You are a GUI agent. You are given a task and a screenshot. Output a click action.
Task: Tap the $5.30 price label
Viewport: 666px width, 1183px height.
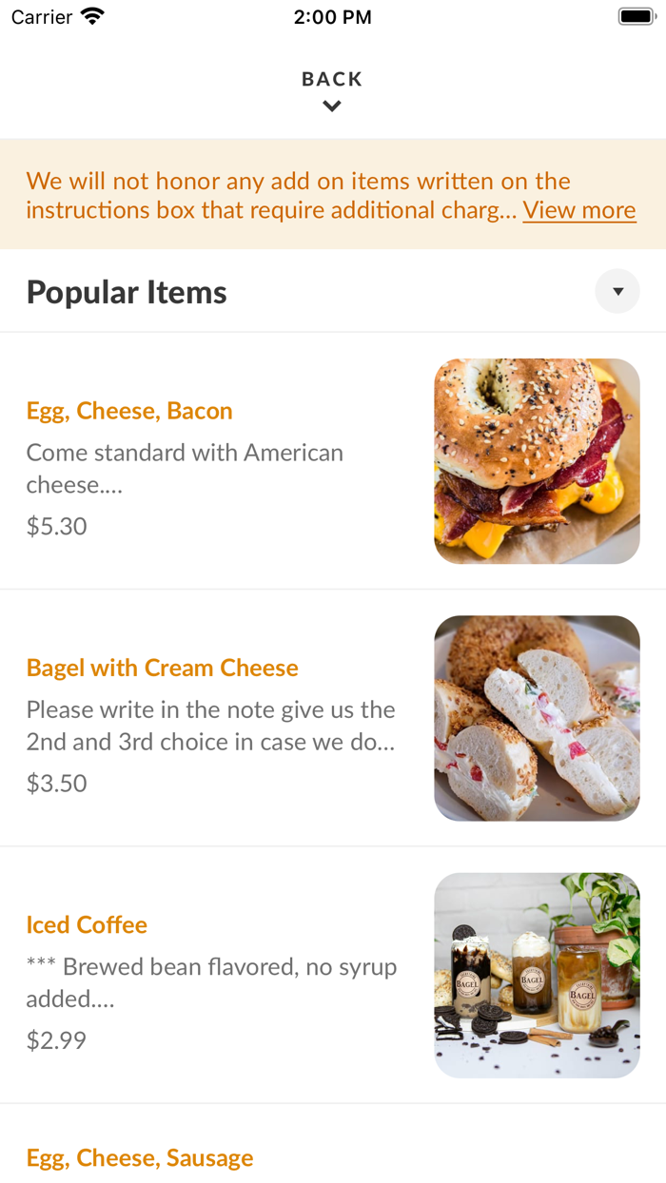point(56,526)
